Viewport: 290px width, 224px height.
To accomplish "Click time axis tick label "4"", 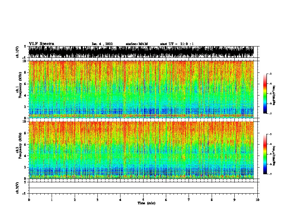I will (x=120, y=199).
